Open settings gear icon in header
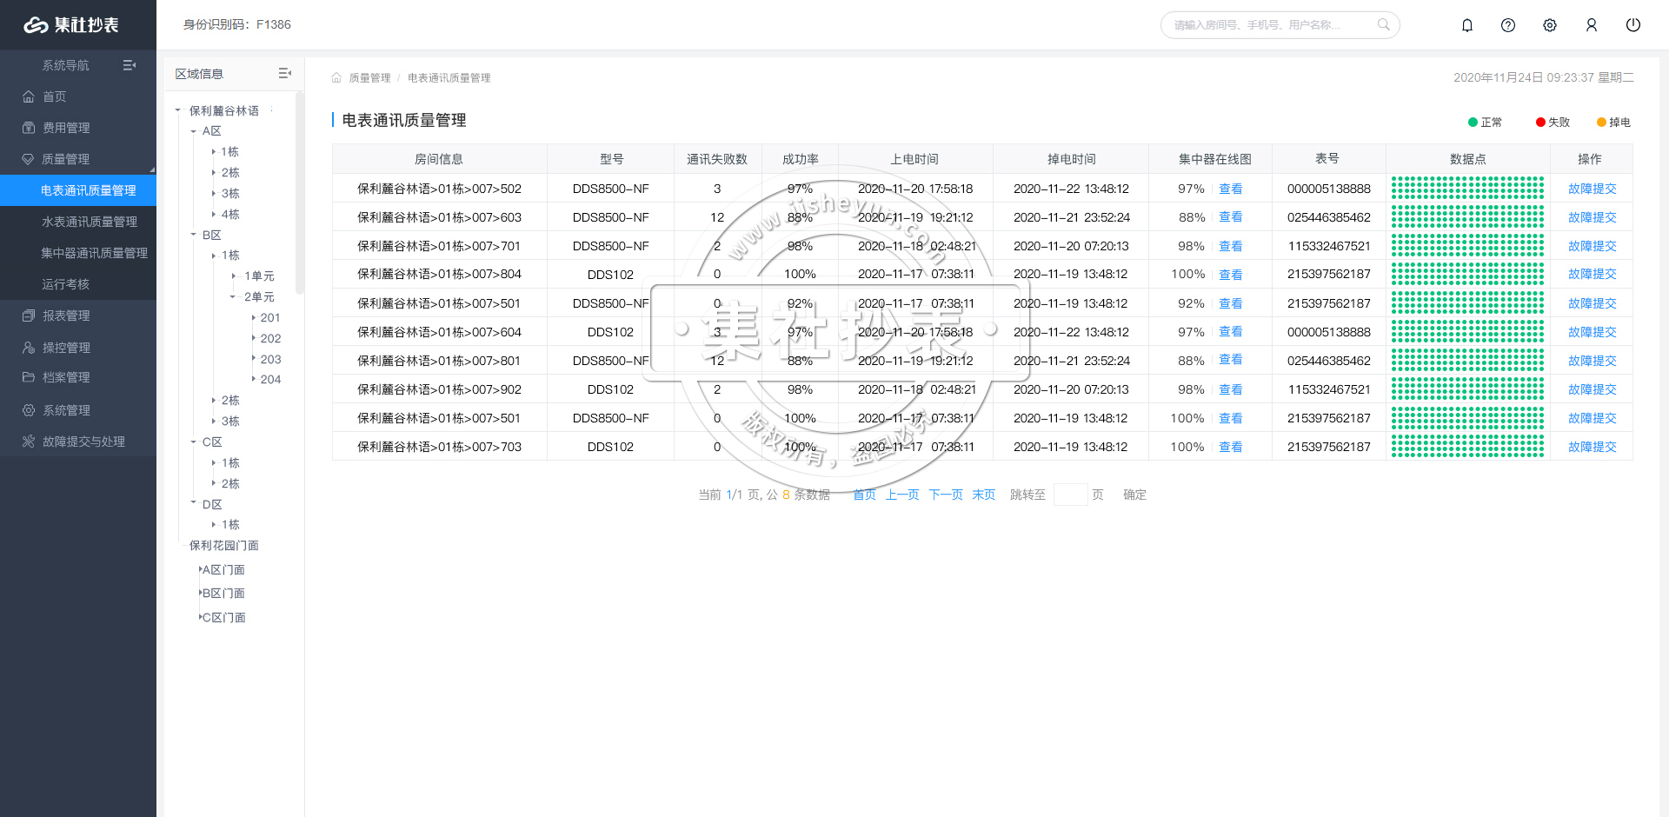1669x817 pixels. pyautogui.click(x=1550, y=25)
